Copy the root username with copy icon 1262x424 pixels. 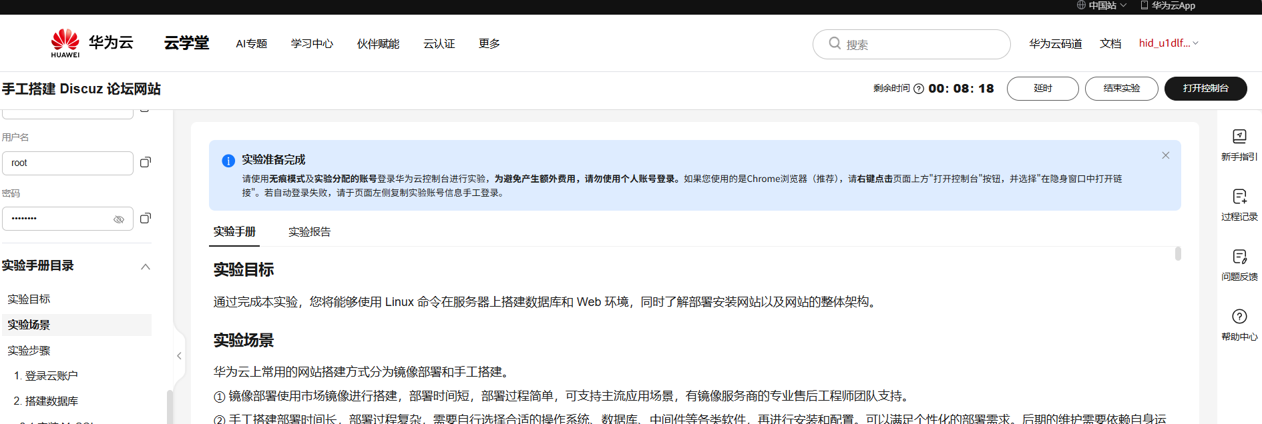[x=146, y=162]
